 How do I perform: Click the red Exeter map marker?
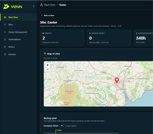tap(117, 80)
